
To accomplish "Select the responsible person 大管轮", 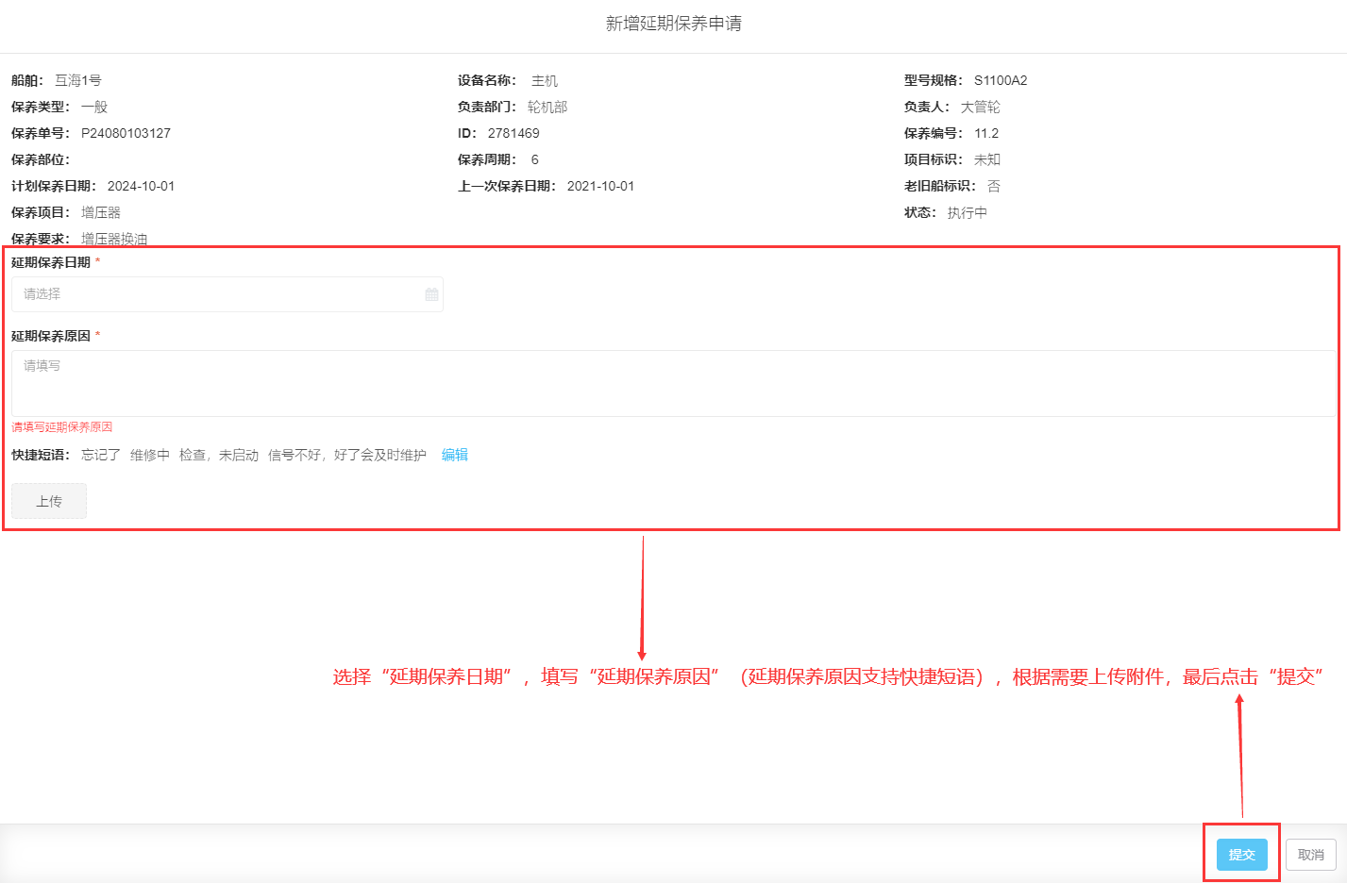I will tap(981, 107).
